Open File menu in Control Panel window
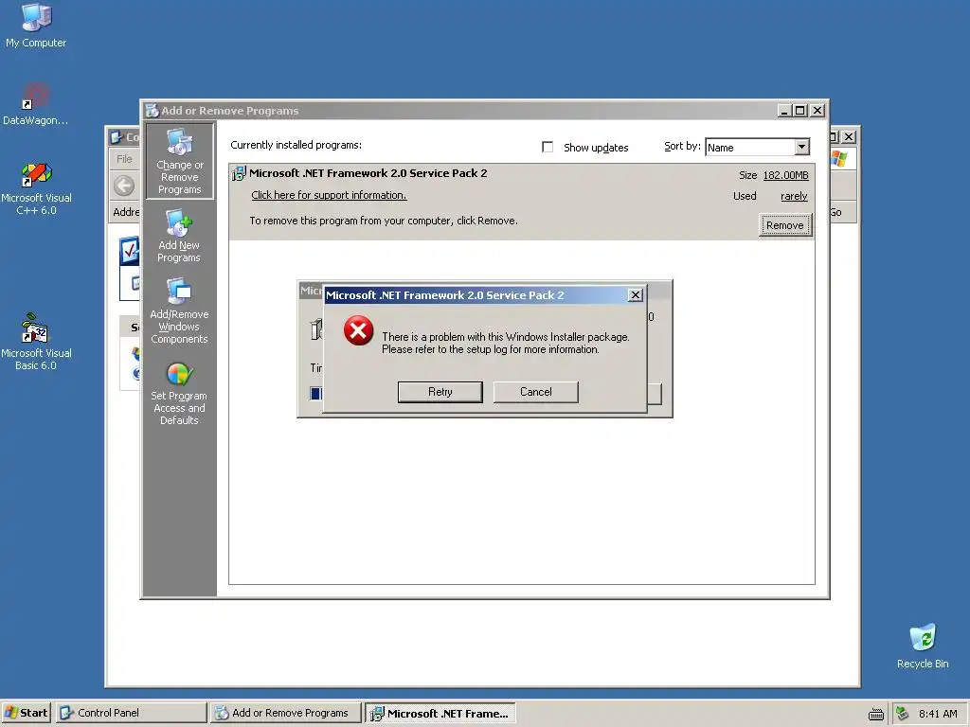This screenshot has width=970, height=727. coord(124,159)
